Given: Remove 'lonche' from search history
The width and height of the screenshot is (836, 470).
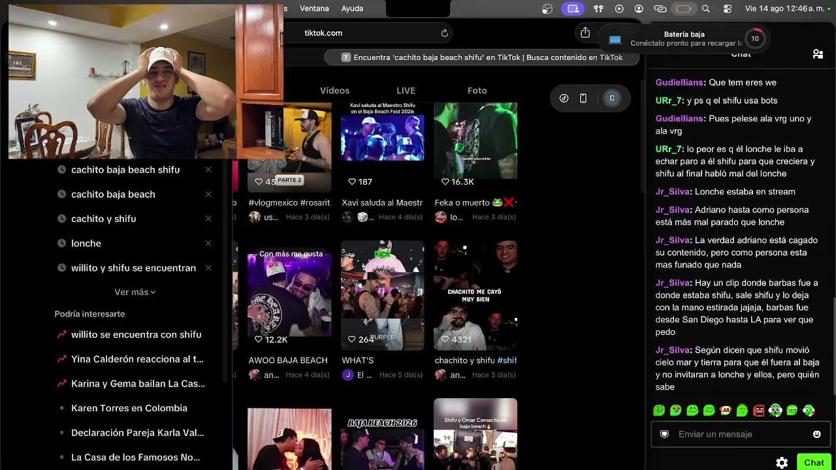Looking at the screenshot, I should tap(208, 243).
